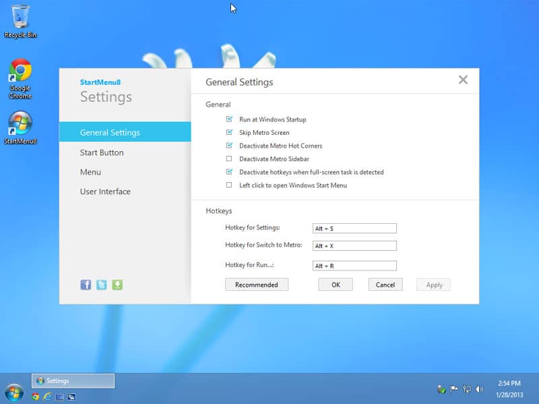Toggle Deactivate hotkeys when full-screen task detected
The height and width of the screenshot is (404, 539).
click(229, 171)
